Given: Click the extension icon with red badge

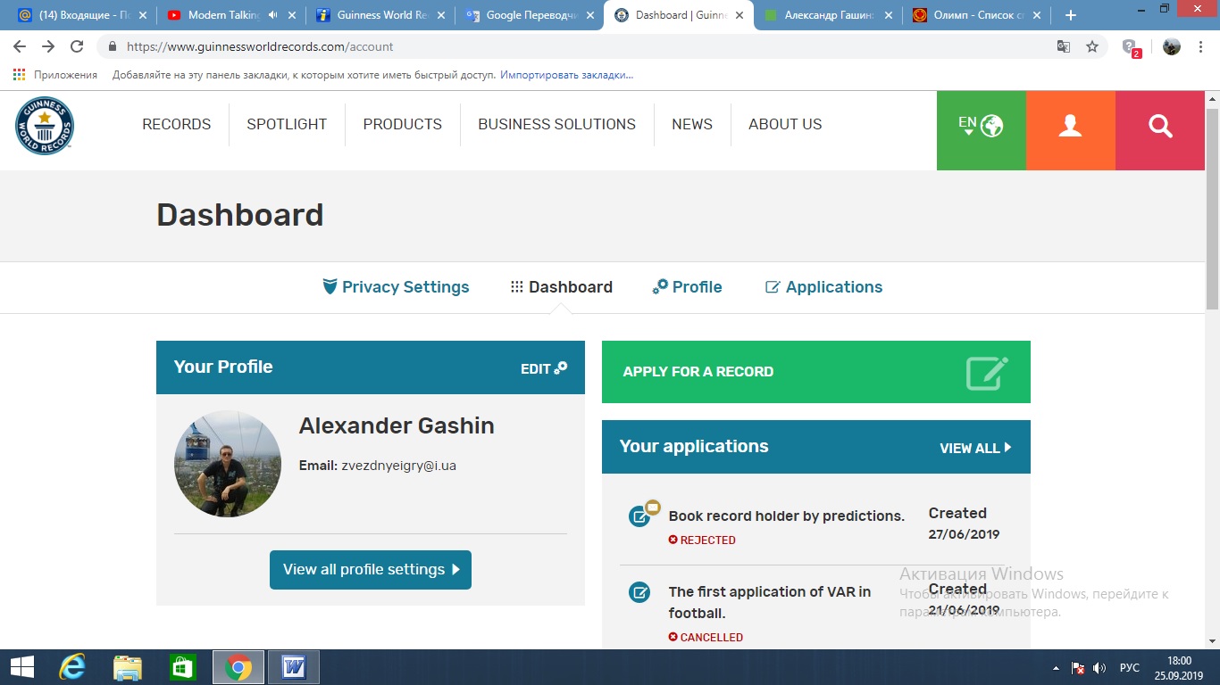Looking at the screenshot, I should (1131, 47).
